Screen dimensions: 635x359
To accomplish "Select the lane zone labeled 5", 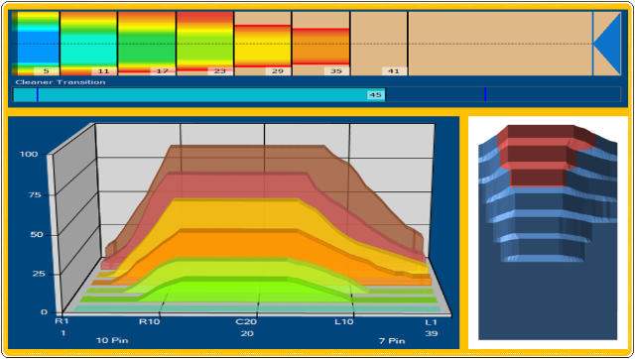I will (36, 44).
